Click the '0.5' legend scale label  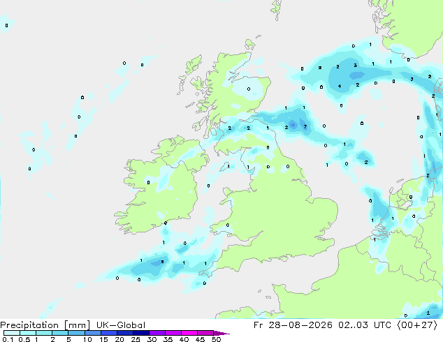click(24, 339)
